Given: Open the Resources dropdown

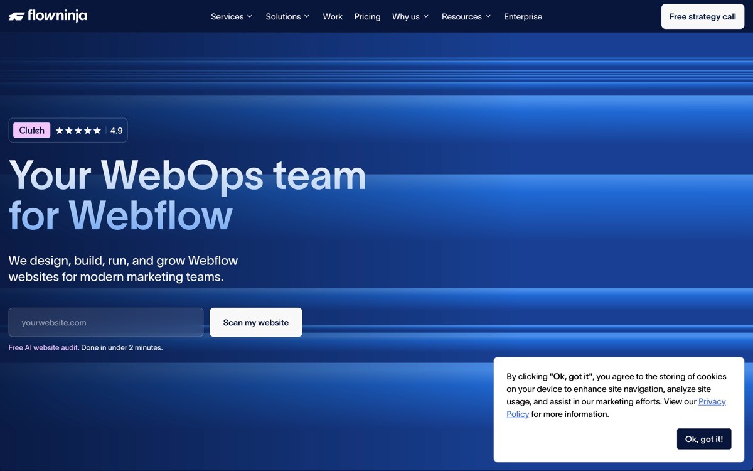Looking at the screenshot, I should 466,17.
